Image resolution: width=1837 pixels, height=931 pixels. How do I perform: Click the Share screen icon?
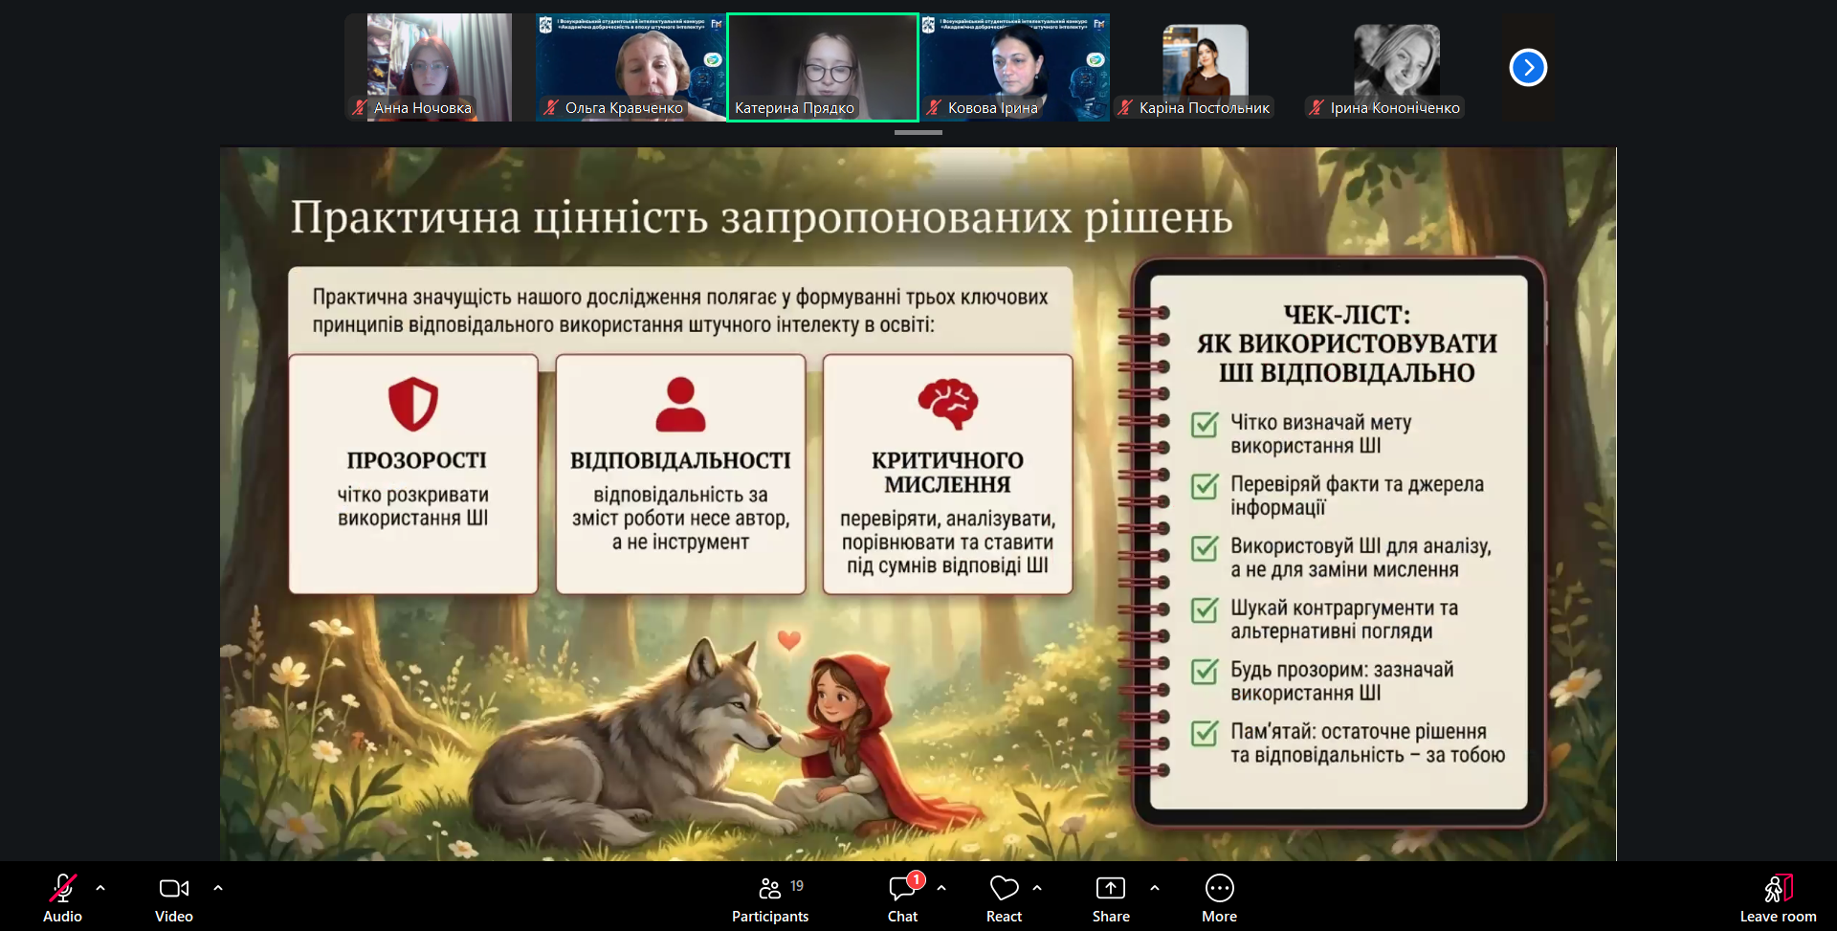(x=1110, y=888)
